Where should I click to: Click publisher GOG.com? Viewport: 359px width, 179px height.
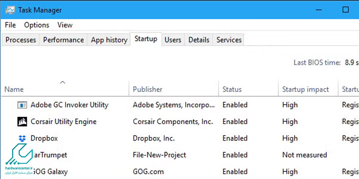[x=148, y=172]
